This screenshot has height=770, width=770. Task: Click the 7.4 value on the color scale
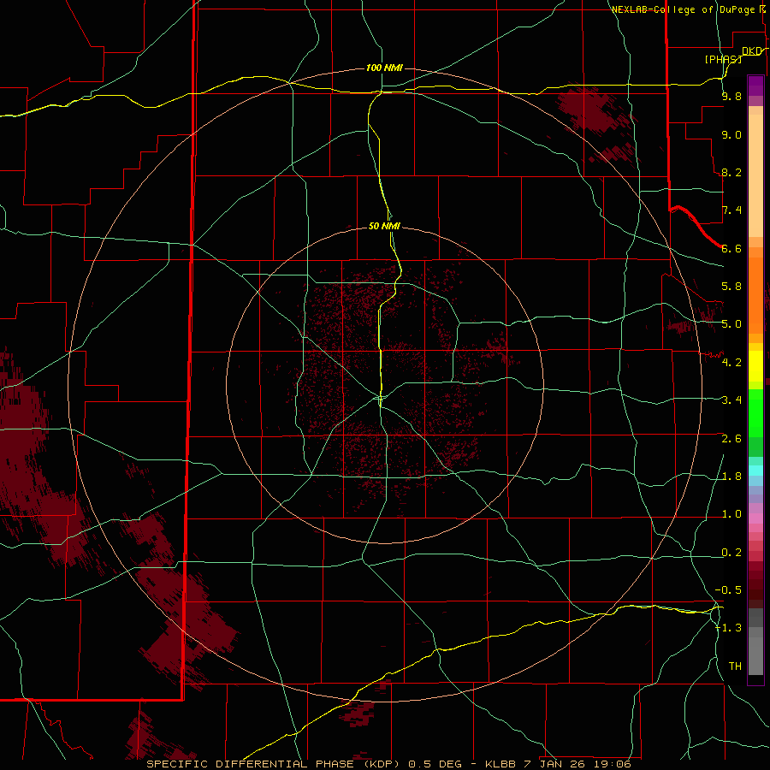point(731,210)
